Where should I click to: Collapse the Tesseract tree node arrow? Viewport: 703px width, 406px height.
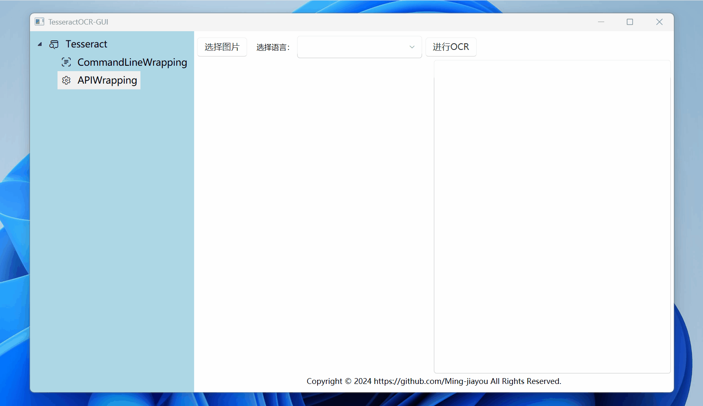tap(40, 44)
